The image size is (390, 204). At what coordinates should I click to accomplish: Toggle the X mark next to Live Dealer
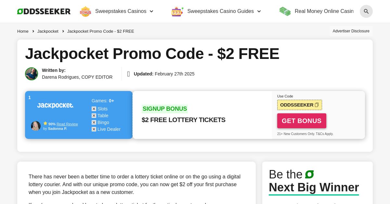(x=94, y=129)
